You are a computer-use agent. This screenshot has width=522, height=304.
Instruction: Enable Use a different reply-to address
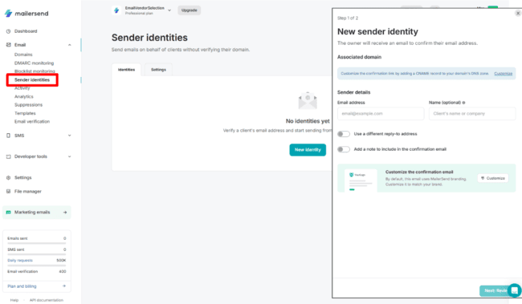coord(344,134)
